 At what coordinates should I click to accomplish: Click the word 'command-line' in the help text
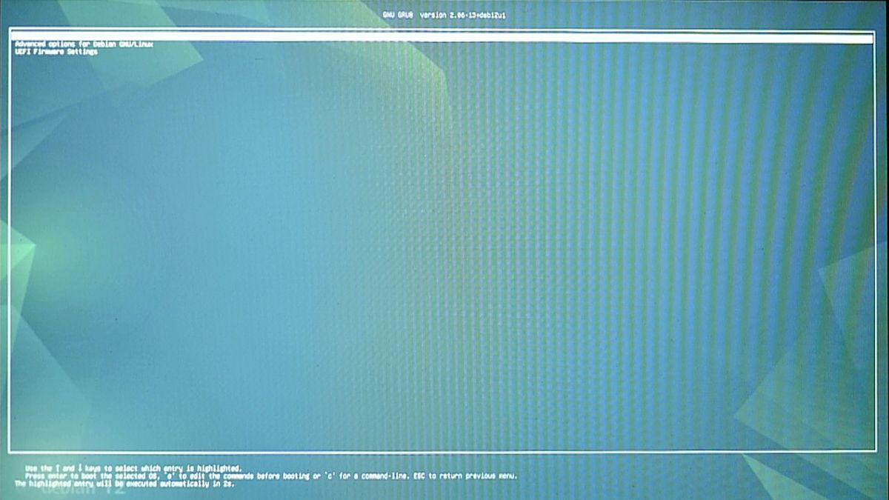pos(375,476)
